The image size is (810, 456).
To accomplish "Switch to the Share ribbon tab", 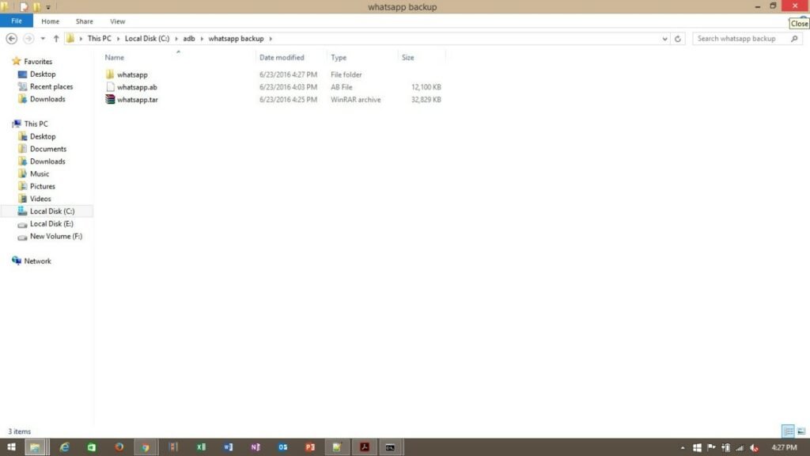I will tap(84, 21).
